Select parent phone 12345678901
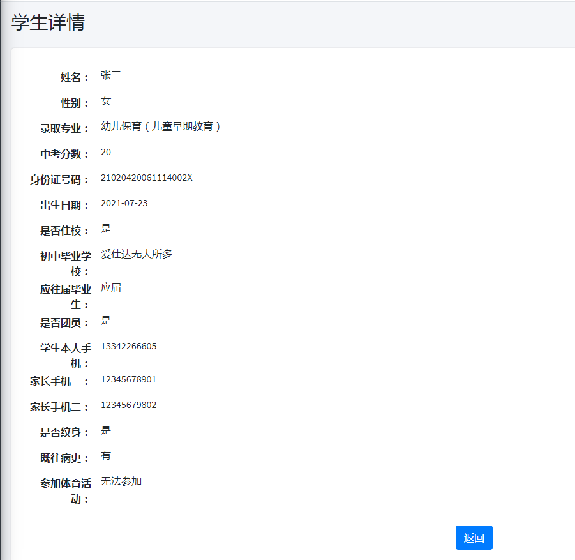The image size is (575, 560). (128, 379)
